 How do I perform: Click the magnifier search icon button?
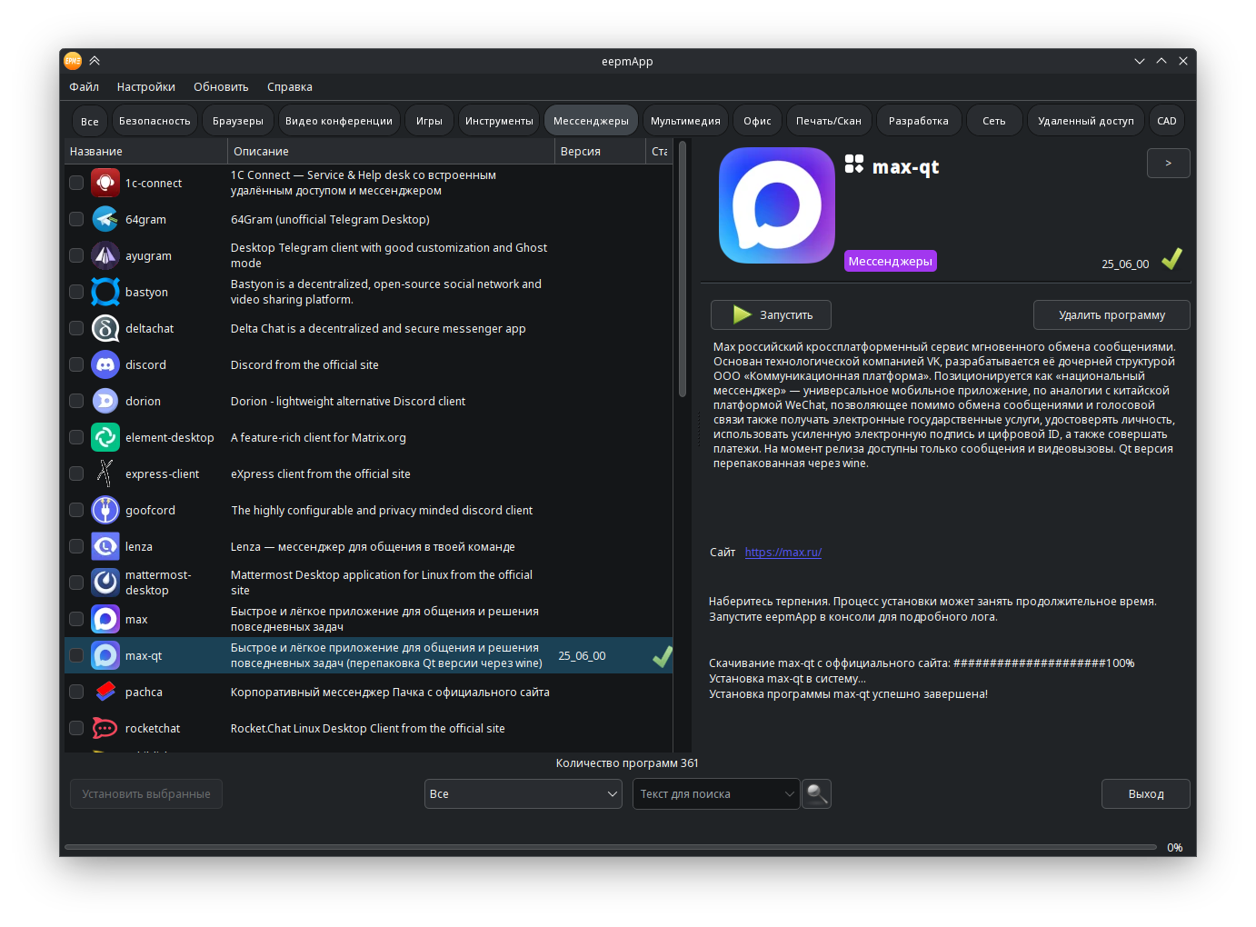pyautogui.click(x=817, y=793)
